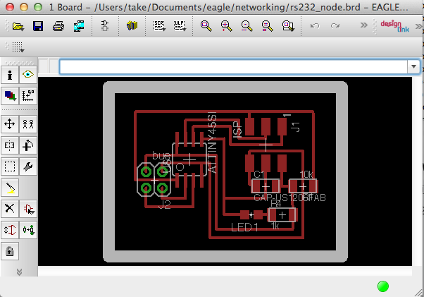
Task: Select the Group tool
Action: coord(10,166)
